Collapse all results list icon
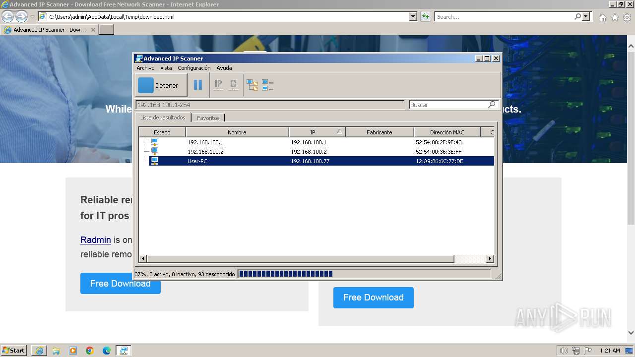This screenshot has width=635, height=357. [x=268, y=85]
